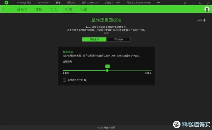Select the 智能追踪 mode button
212x130 pixels.
pos(94,39)
